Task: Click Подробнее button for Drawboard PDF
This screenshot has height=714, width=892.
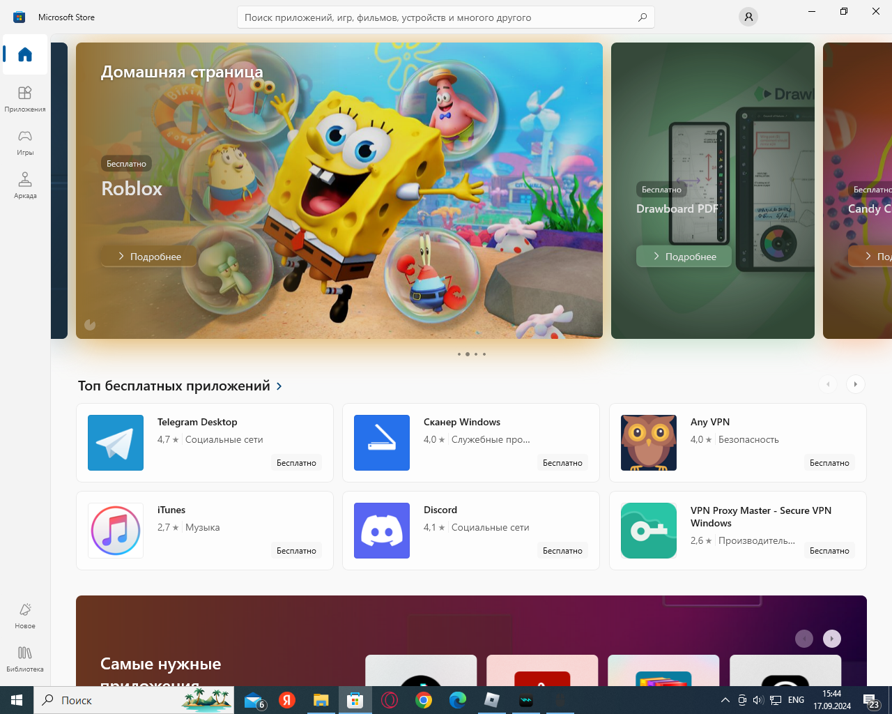Action: 684,257
